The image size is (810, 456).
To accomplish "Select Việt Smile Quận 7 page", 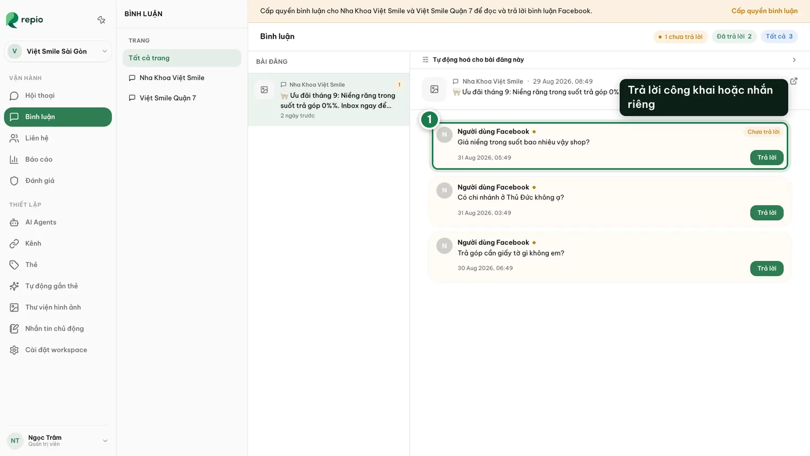I will point(182,98).
